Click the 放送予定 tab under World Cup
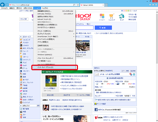 pyautogui.click(x=67, y=95)
